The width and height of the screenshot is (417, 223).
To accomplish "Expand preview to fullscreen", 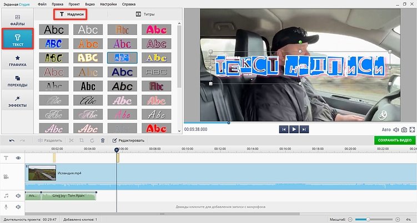I will (412, 129).
